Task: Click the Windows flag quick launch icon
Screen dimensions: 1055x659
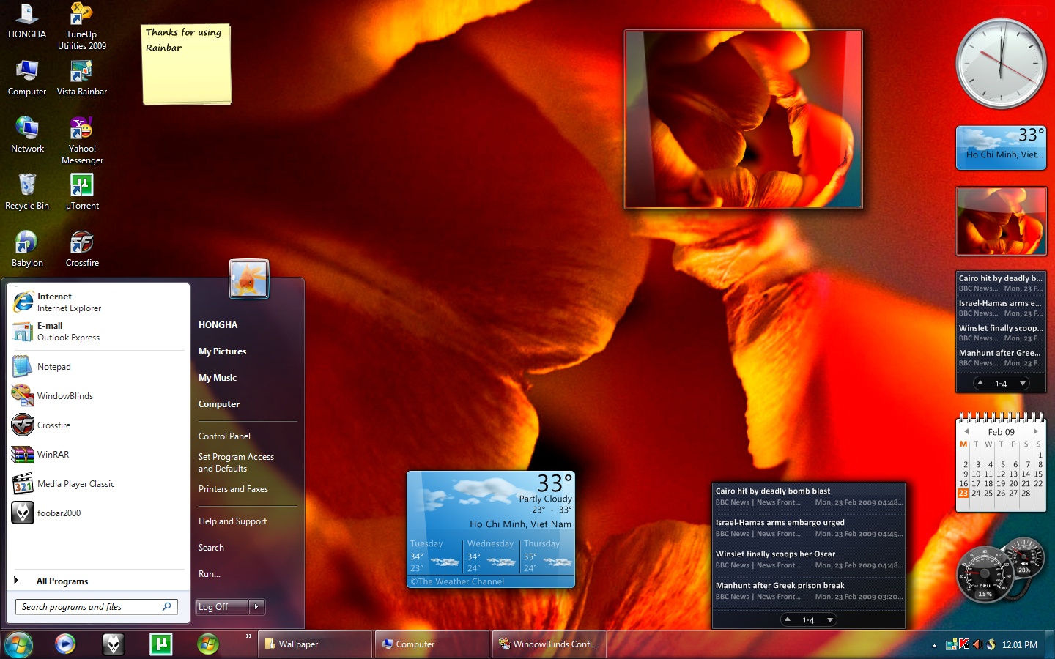Action: [208, 644]
